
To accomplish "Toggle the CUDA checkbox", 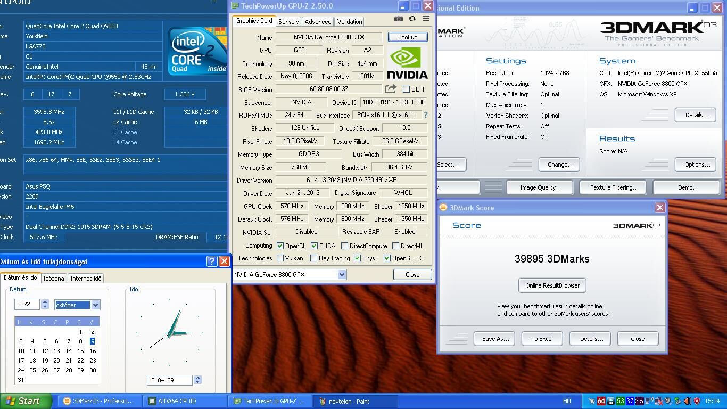I will pos(314,246).
